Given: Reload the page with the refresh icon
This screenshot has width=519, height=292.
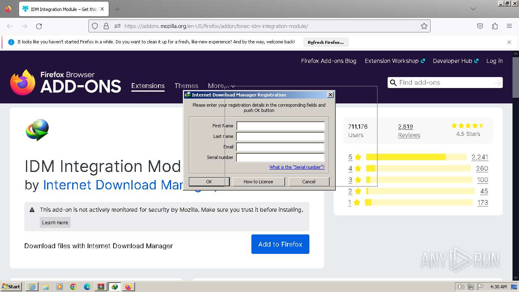Looking at the screenshot, I should (x=39, y=26).
